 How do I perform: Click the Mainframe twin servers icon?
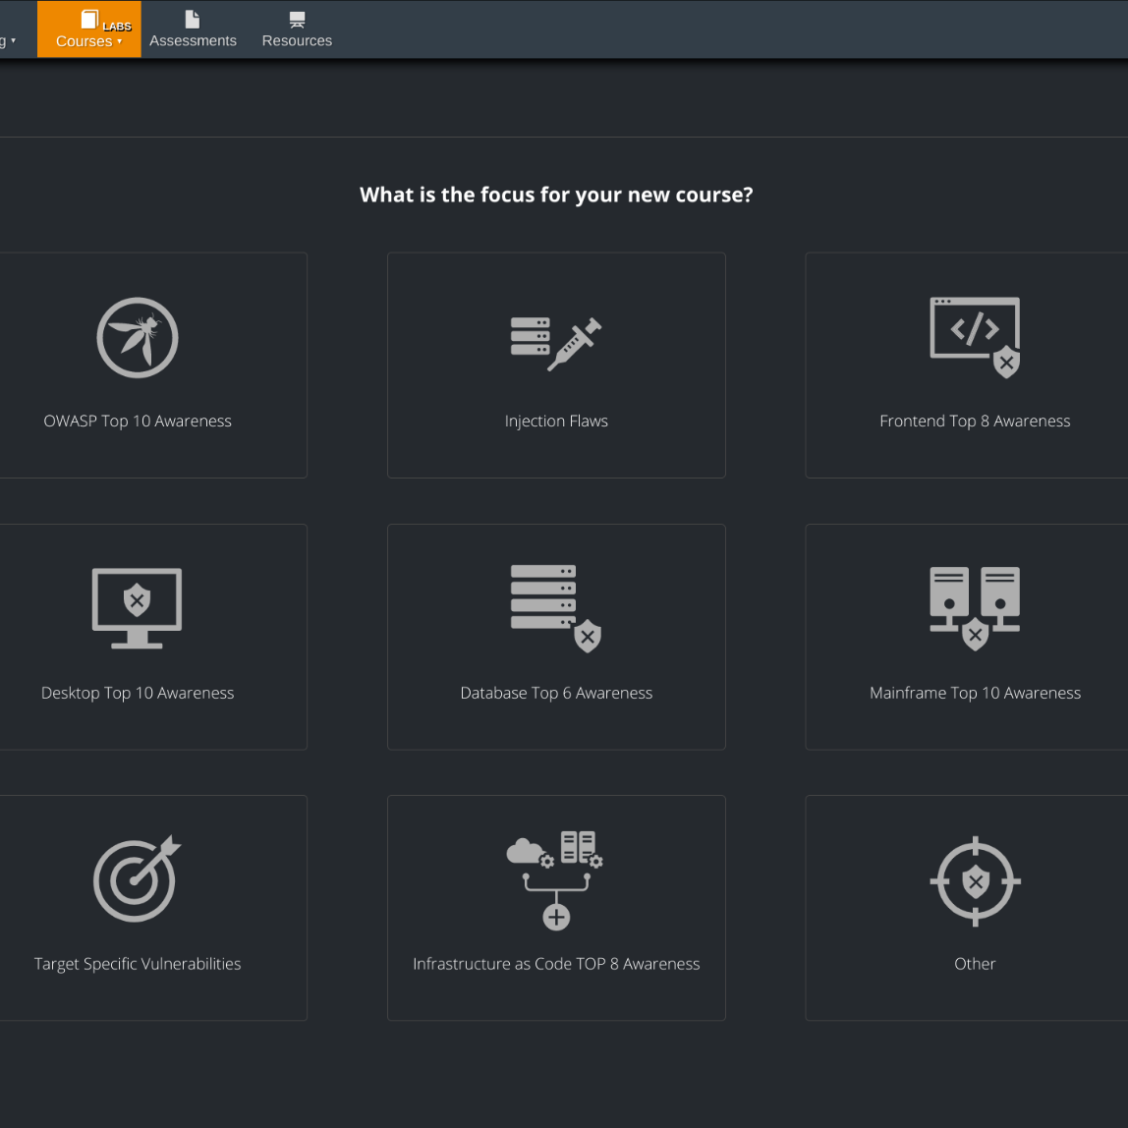coord(975,608)
